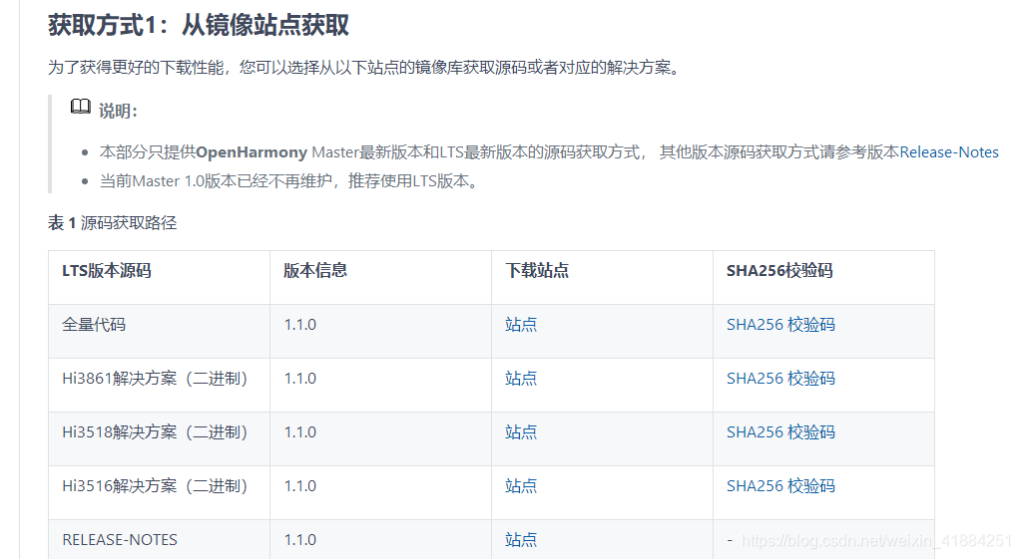The height and width of the screenshot is (559, 1020).
Task: Open 站点 link for Hi3861解决方案 row
Action: (521, 379)
